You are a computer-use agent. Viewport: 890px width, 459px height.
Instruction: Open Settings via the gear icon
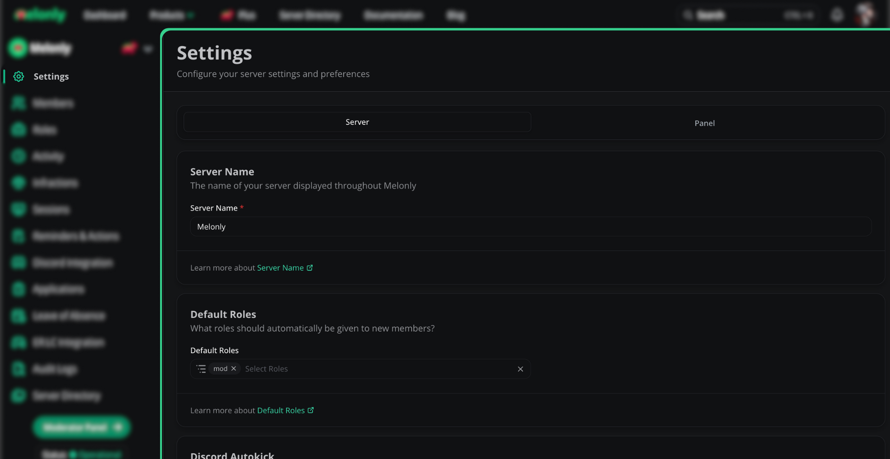19,77
